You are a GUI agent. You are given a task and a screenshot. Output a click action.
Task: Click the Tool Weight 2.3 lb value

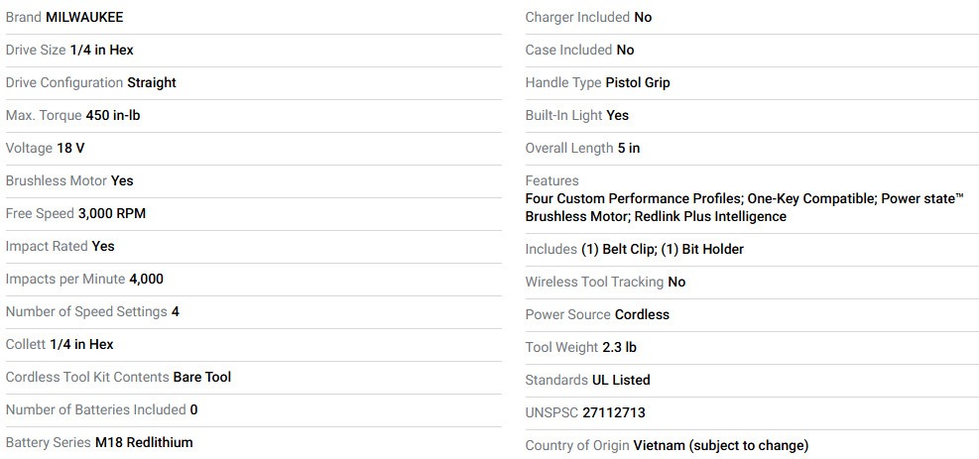[x=619, y=347]
